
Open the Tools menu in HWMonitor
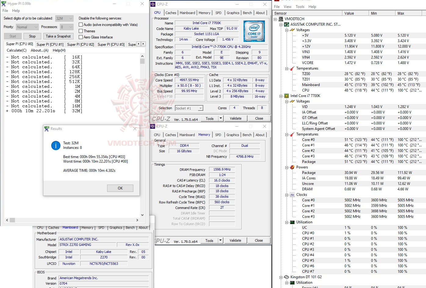pos(300,7)
